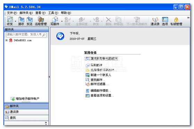The height and width of the screenshot is (129, 194).
Task: Open the dropdown arrow beside 转发
Action: coord(102,21)
